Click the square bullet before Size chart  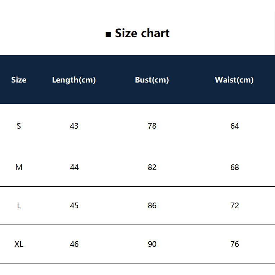[108, 35]
